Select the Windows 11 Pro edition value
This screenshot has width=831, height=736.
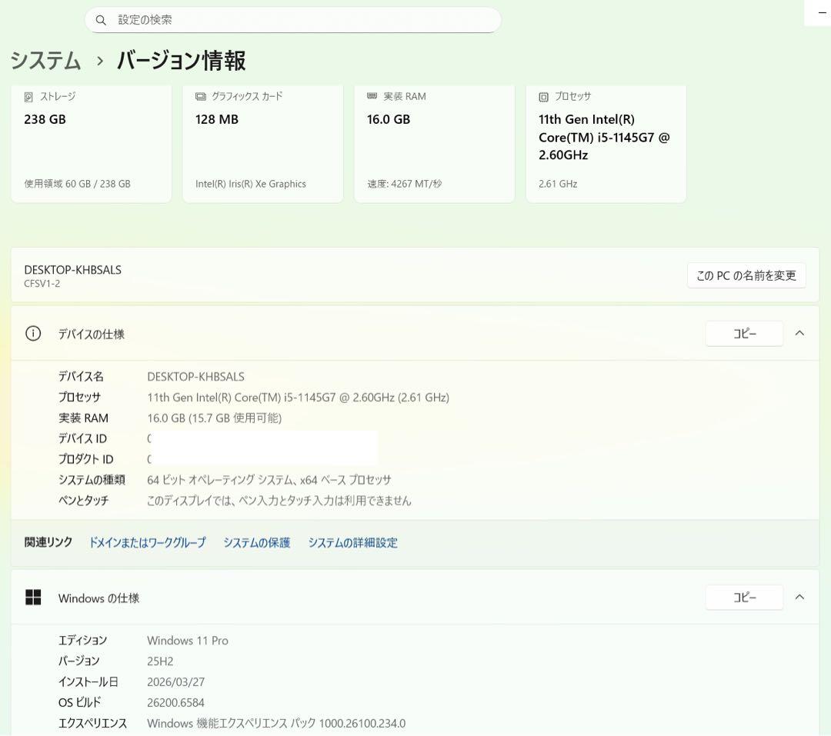point(188,641)
